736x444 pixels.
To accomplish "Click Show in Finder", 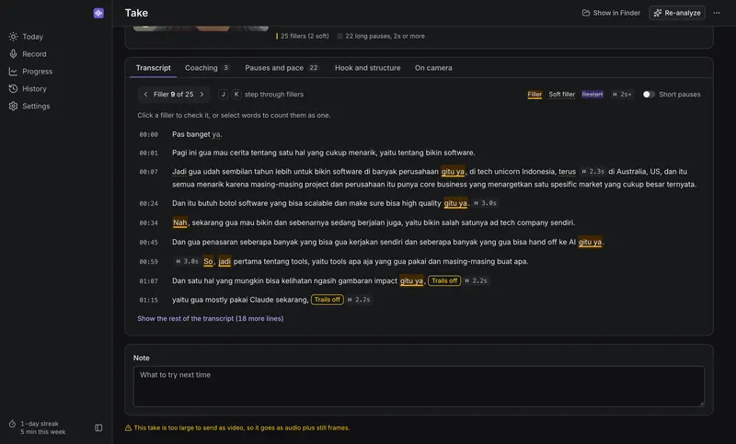I will point(611,13).
